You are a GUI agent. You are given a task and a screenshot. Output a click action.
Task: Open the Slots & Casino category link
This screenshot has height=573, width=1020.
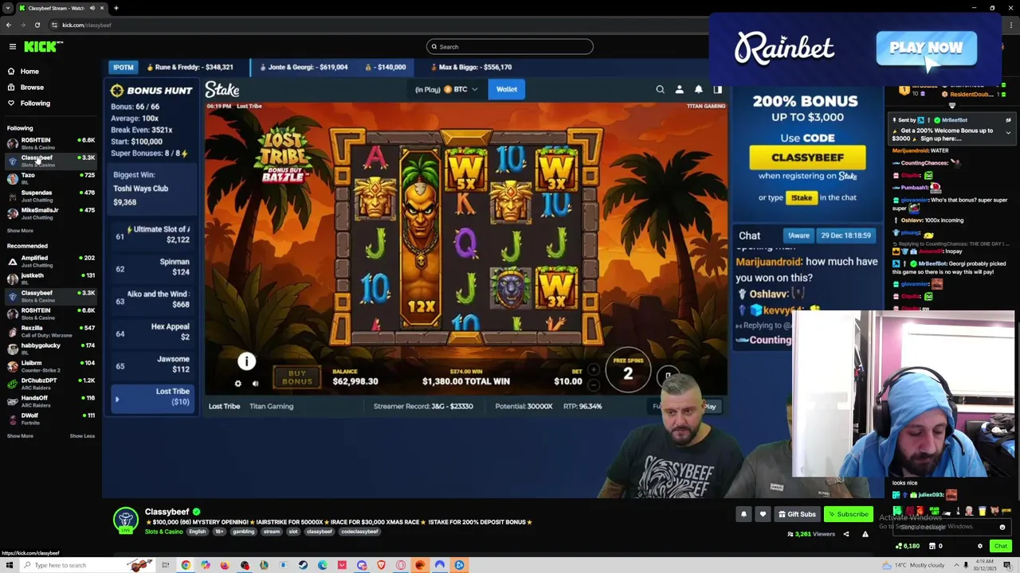pos(163,532)
